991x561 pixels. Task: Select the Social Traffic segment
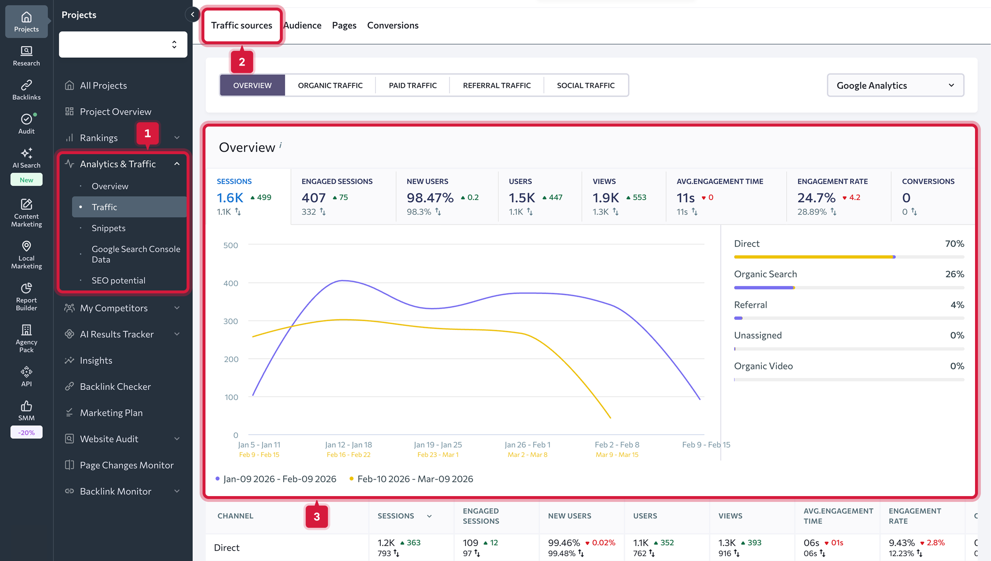click(586, 85)
